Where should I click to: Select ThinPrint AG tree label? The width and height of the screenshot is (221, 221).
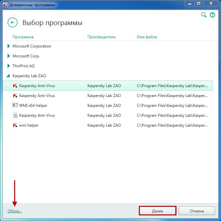tap(23, 66)
